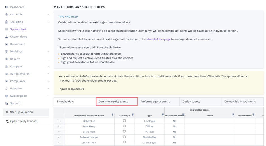This screenshot has width=266, height=146.
Task: Expand the Valuation sidebar chevron
Action: click(x=48, y=89)
